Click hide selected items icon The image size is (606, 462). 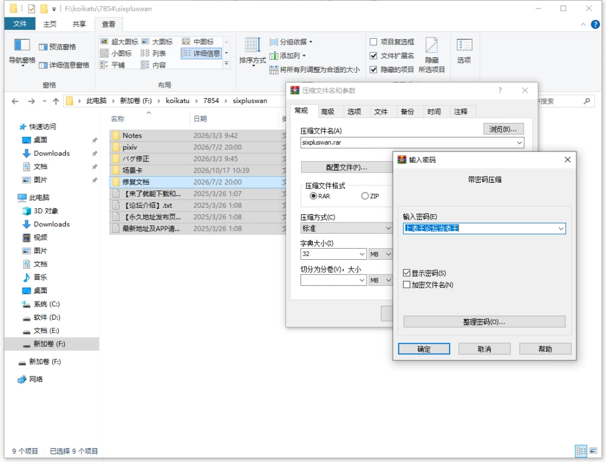431,54
